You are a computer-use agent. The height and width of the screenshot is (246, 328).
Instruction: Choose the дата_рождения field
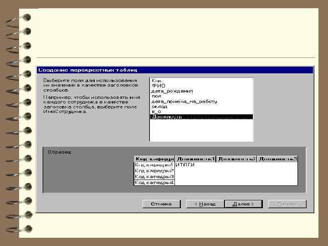[x=201, y=91]
